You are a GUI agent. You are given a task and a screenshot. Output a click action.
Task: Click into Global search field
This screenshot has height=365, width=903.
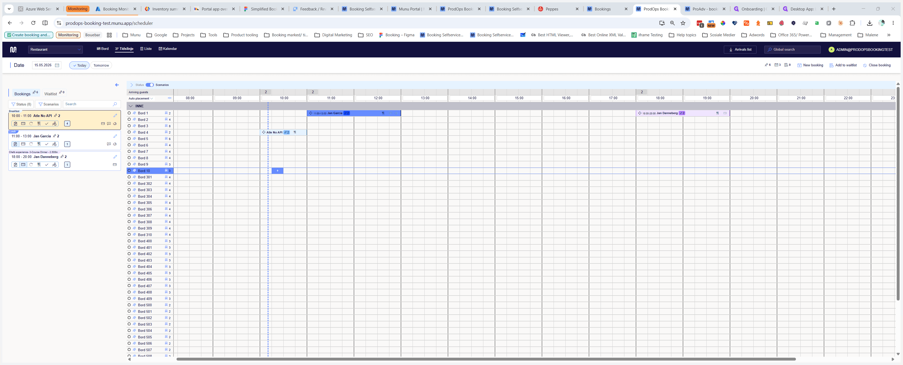pos(792,49)
